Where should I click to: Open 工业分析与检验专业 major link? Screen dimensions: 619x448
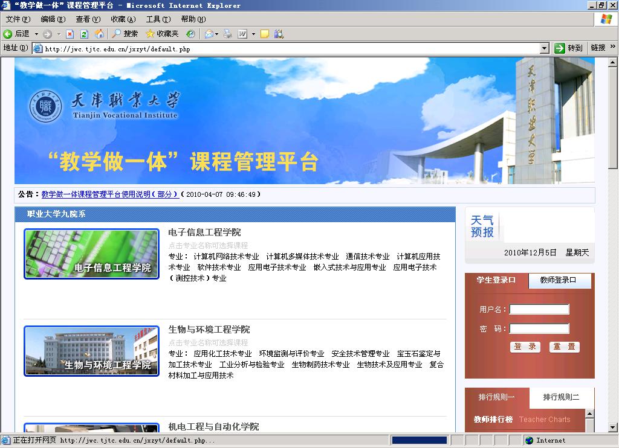[x=252, y=365]
